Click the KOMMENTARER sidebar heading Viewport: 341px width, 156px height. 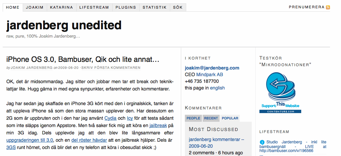click(x=203, y=108)
